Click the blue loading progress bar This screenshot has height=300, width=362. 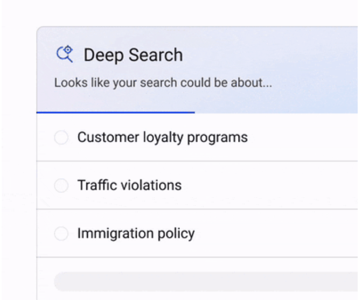pos(116,113)
